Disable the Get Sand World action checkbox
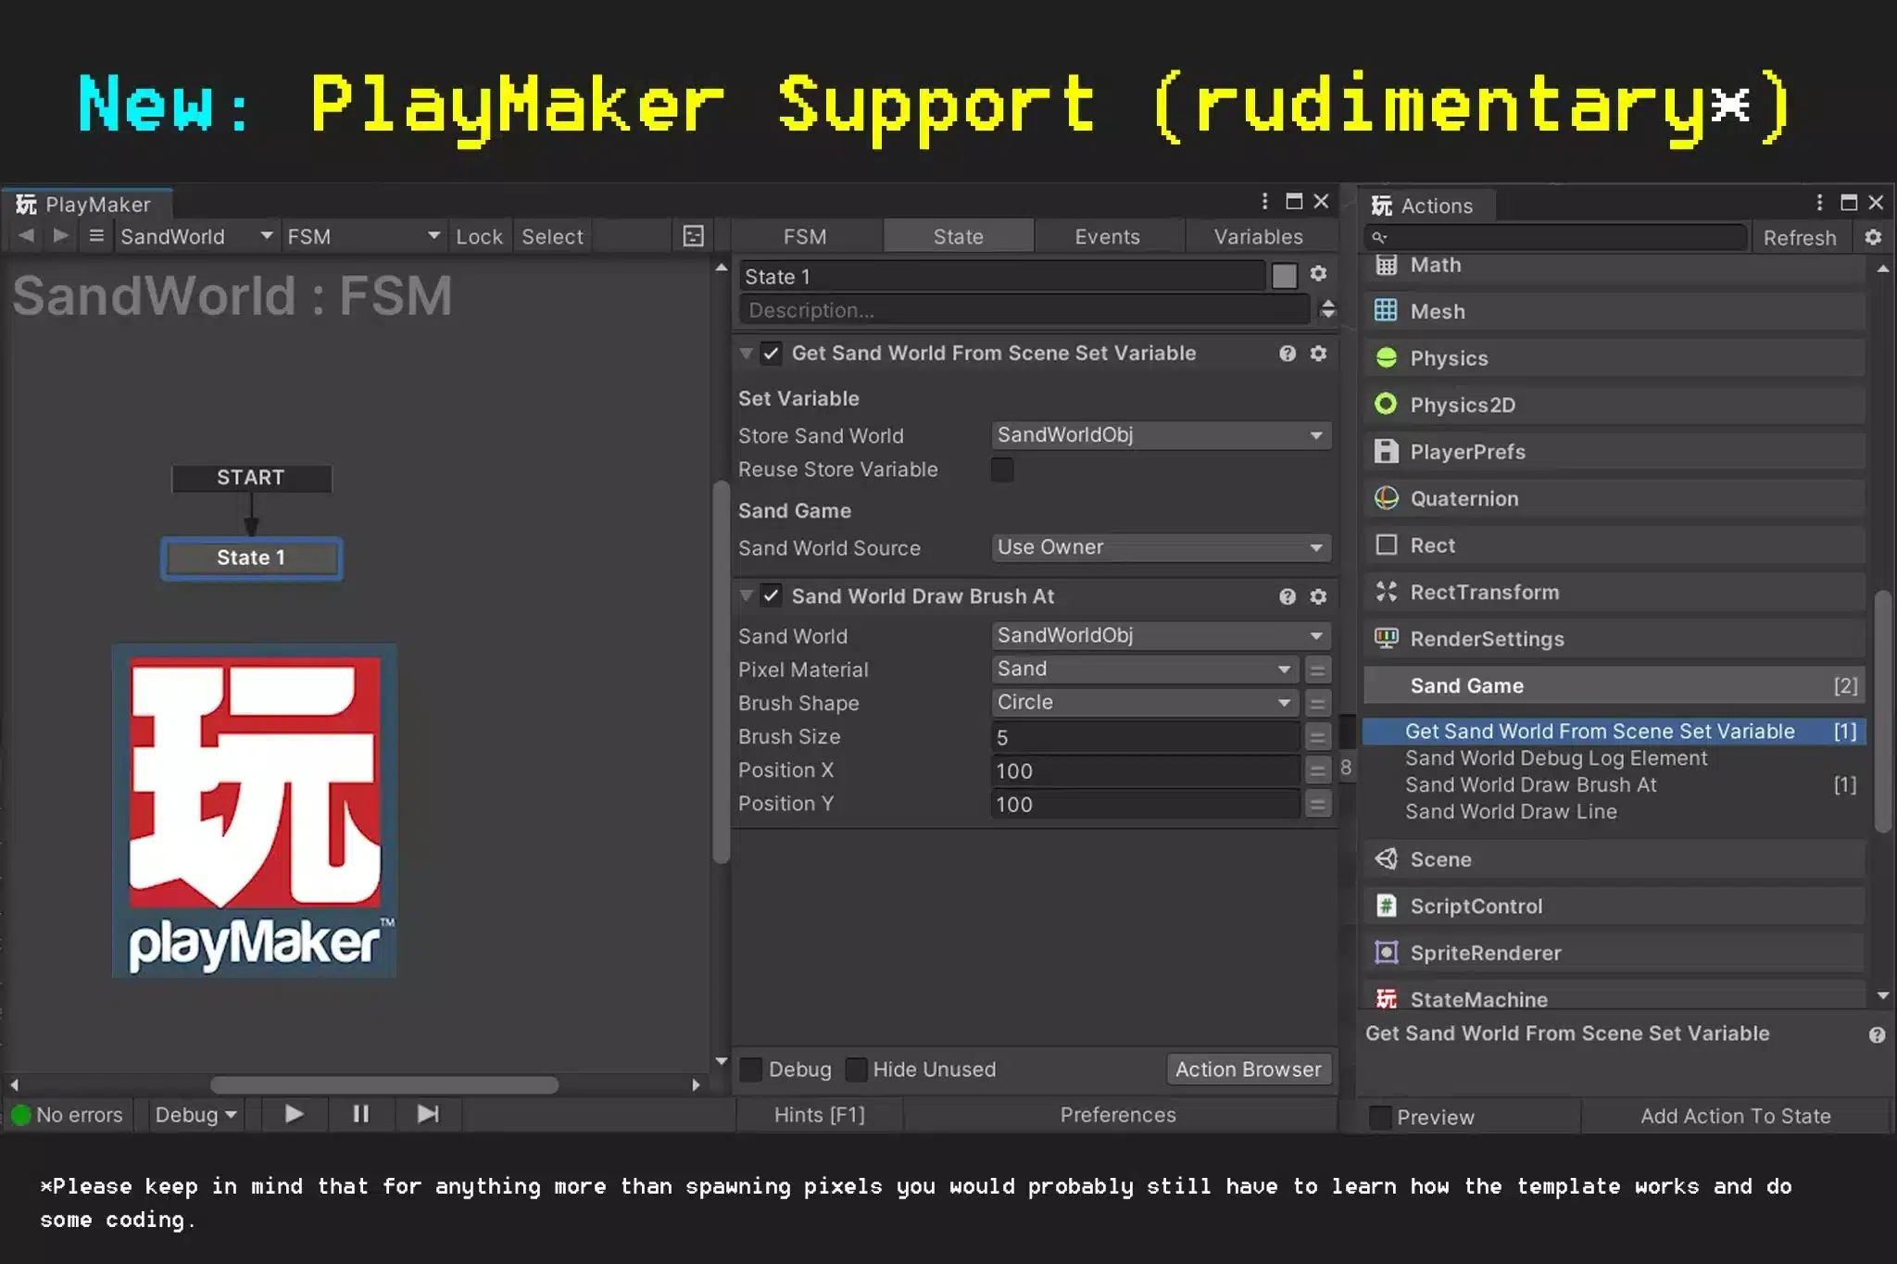This screenshot has width=1897, height=1264. [x=771, y=353]
